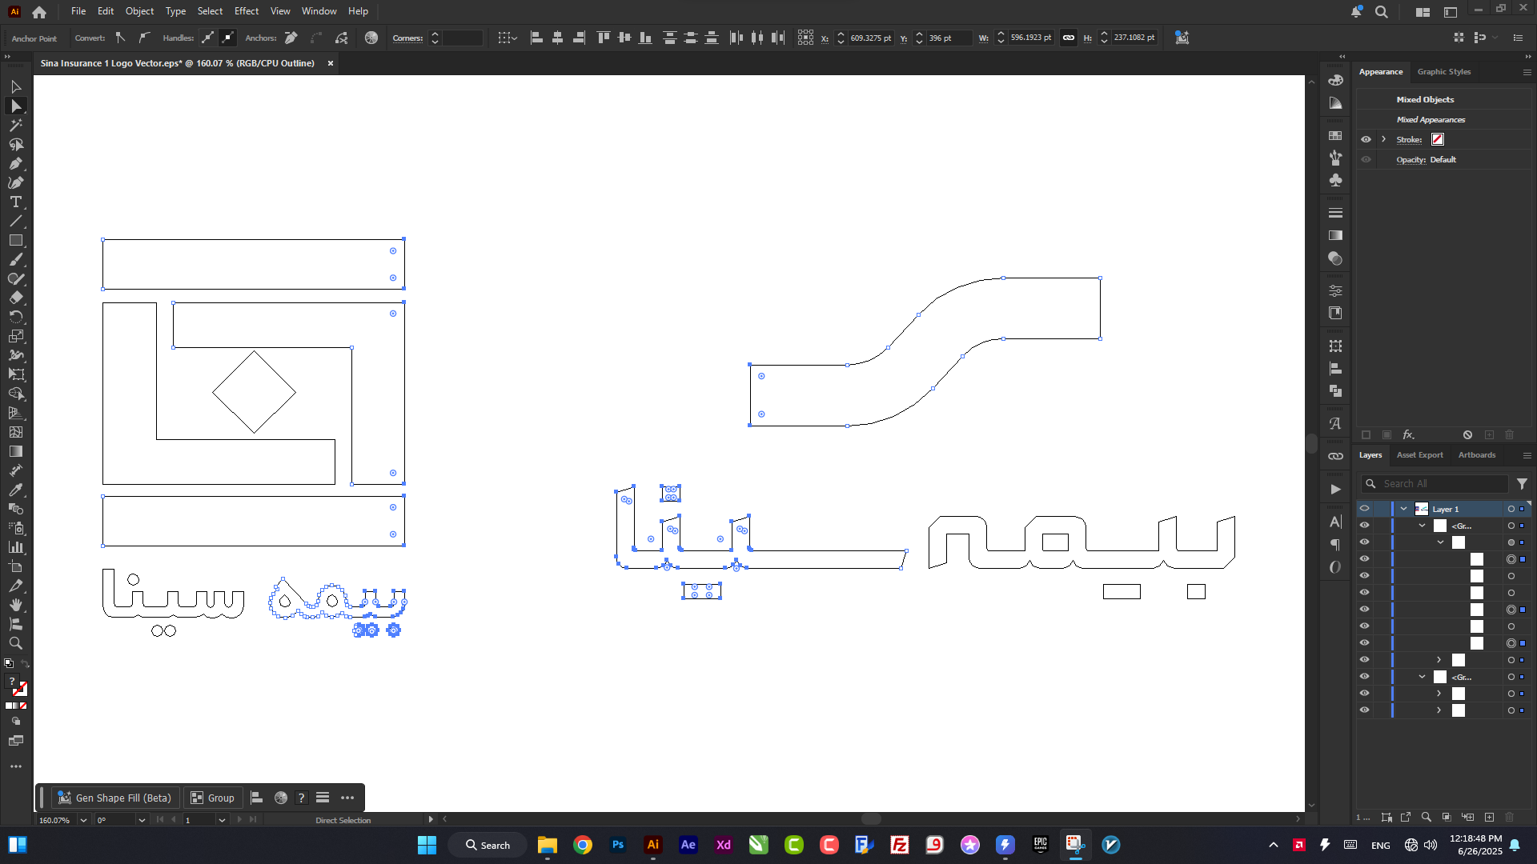Close the Sina Insurance document tab
The height and width of the screenshot is (864, 1537).
(330, 63)
